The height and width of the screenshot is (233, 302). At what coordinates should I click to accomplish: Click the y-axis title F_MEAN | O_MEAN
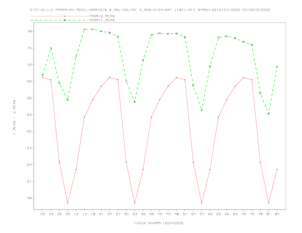click(14, 117)
